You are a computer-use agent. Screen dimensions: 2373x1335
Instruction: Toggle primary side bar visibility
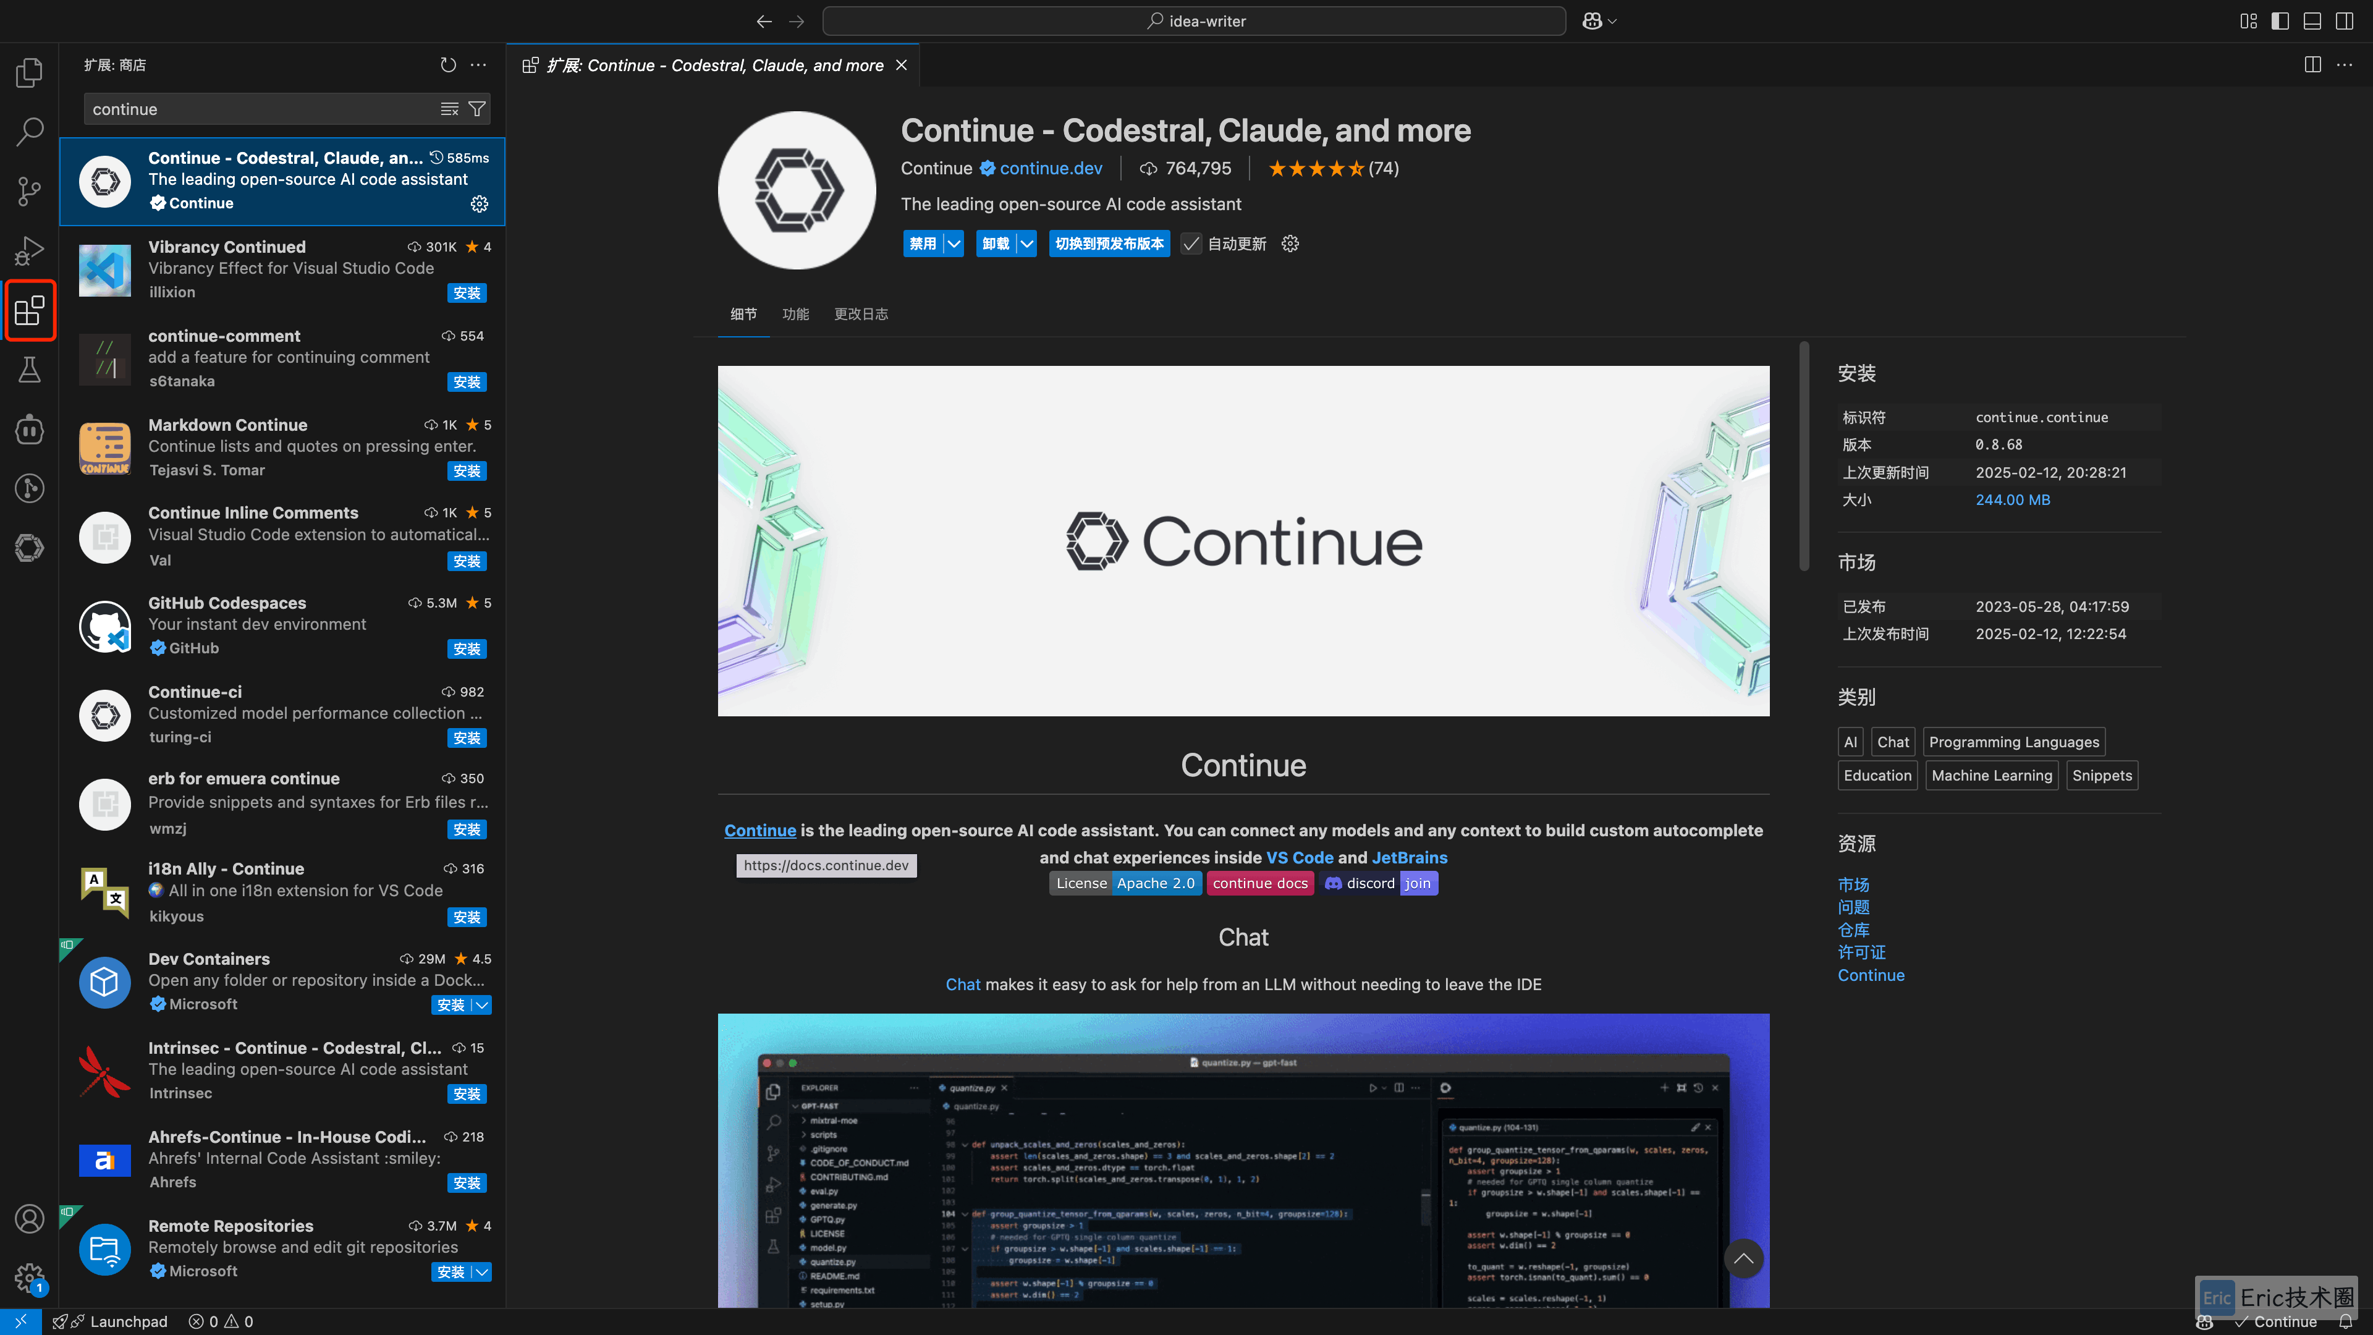[x=2281, y=21]
